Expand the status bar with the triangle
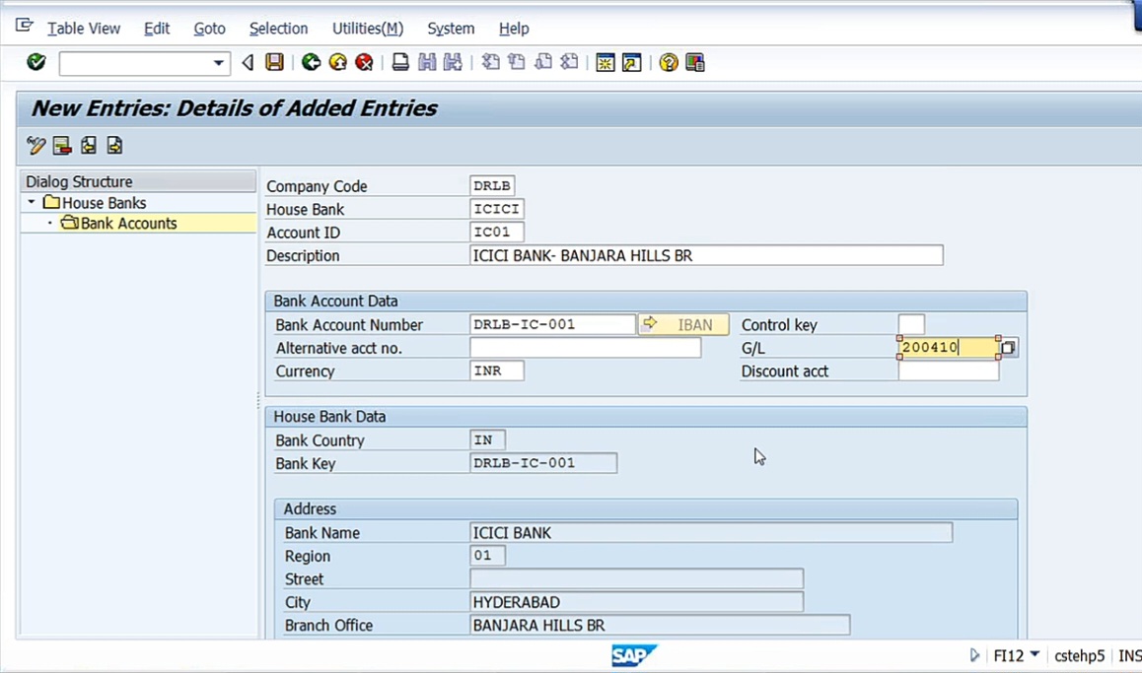The image size is (1142, 673). tap(974, 655)
